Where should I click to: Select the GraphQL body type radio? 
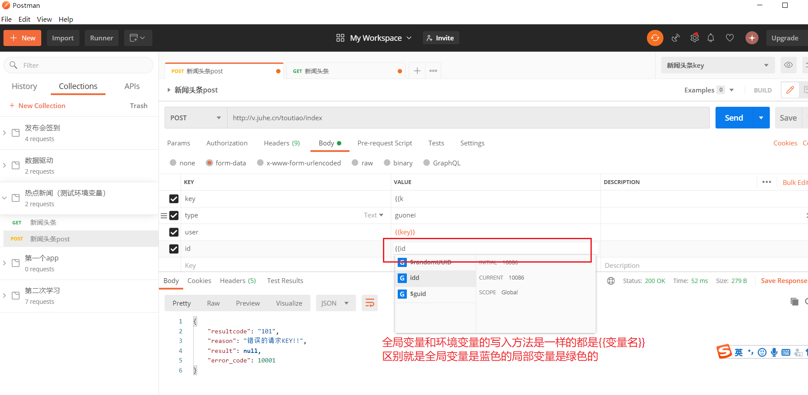[427, 163]
